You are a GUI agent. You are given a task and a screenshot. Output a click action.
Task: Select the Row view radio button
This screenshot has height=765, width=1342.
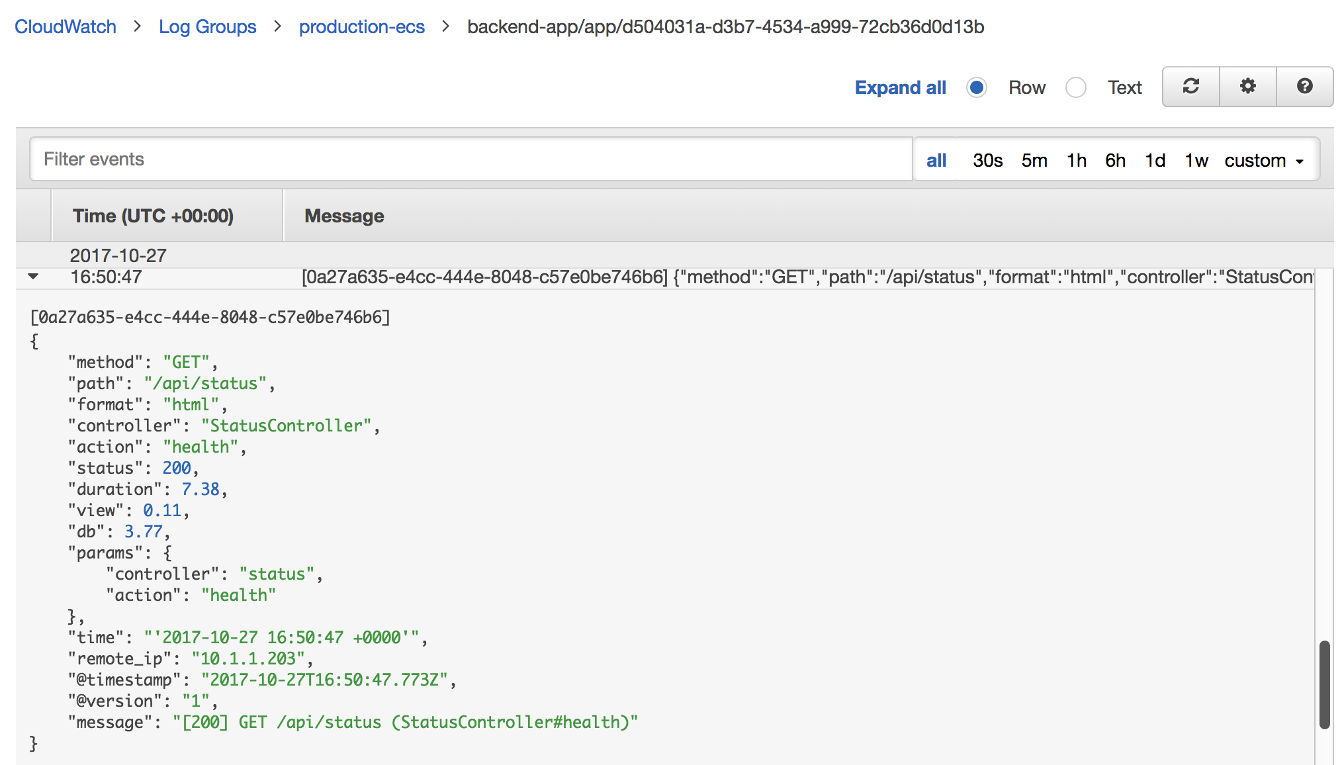coord(977,87)
